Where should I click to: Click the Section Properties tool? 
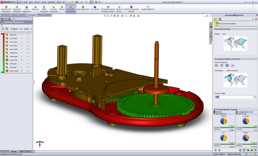tap(54, 9)
